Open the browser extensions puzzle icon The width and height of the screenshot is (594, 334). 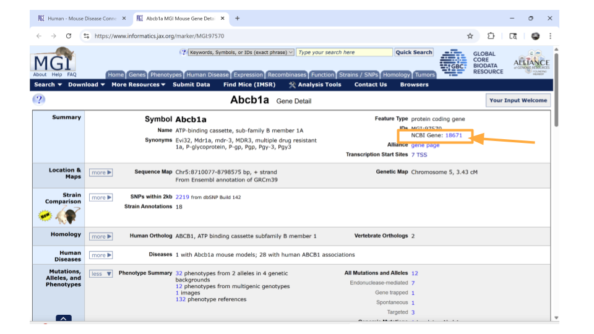pos(491,36)
